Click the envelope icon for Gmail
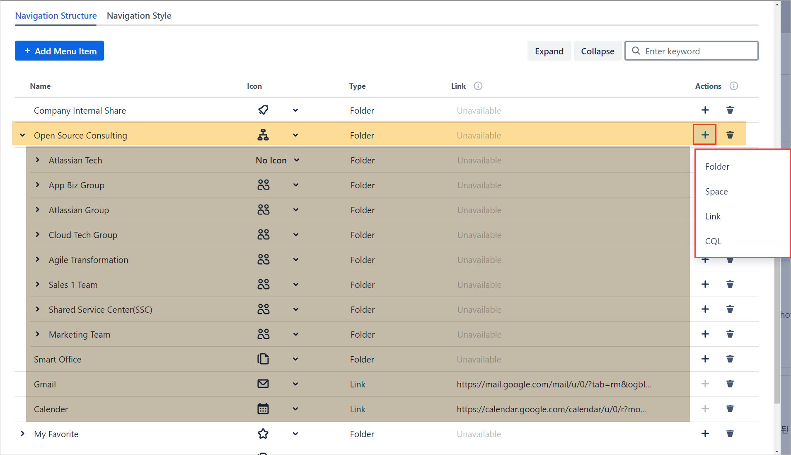This screenshot has height=455, width=791. pyautogui.click(x=263, y=384)
